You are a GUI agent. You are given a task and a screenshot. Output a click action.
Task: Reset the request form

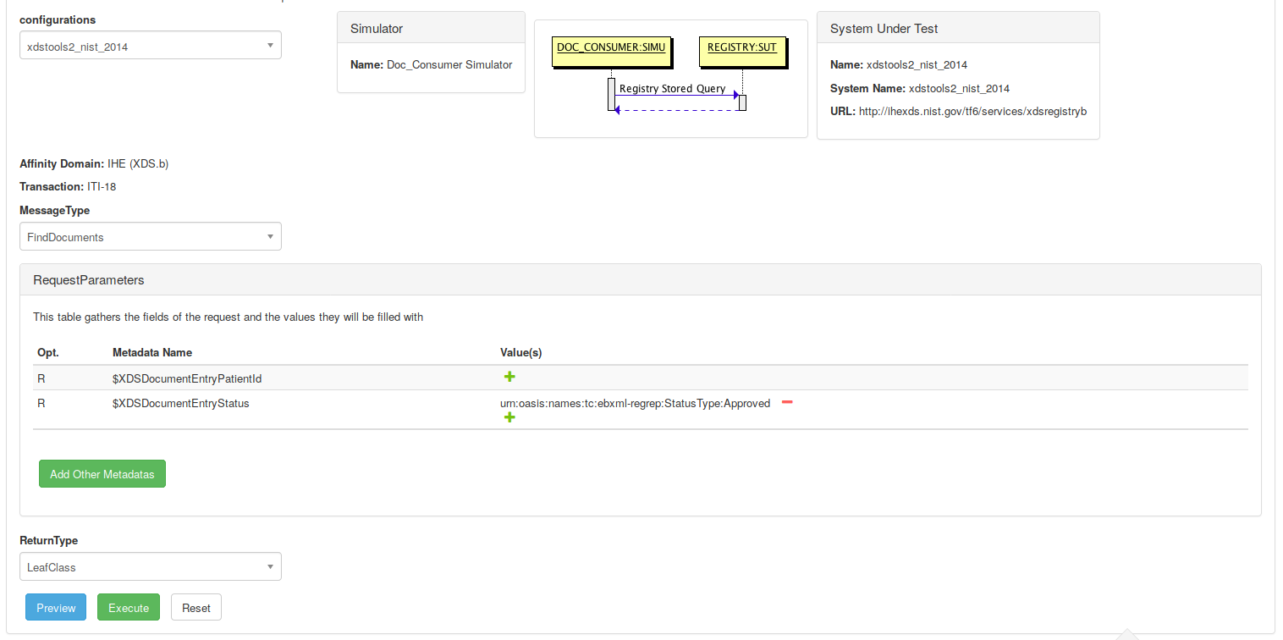196,608
